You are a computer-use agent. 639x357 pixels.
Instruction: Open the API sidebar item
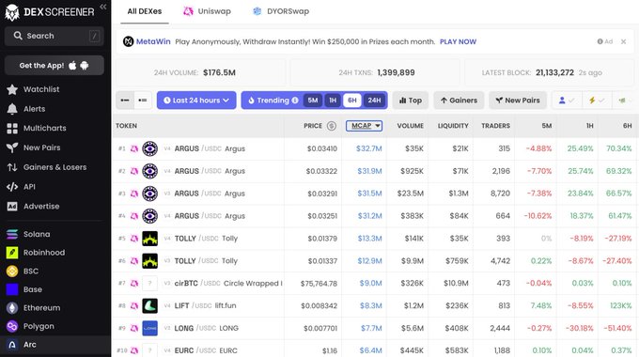pos(28,187)
